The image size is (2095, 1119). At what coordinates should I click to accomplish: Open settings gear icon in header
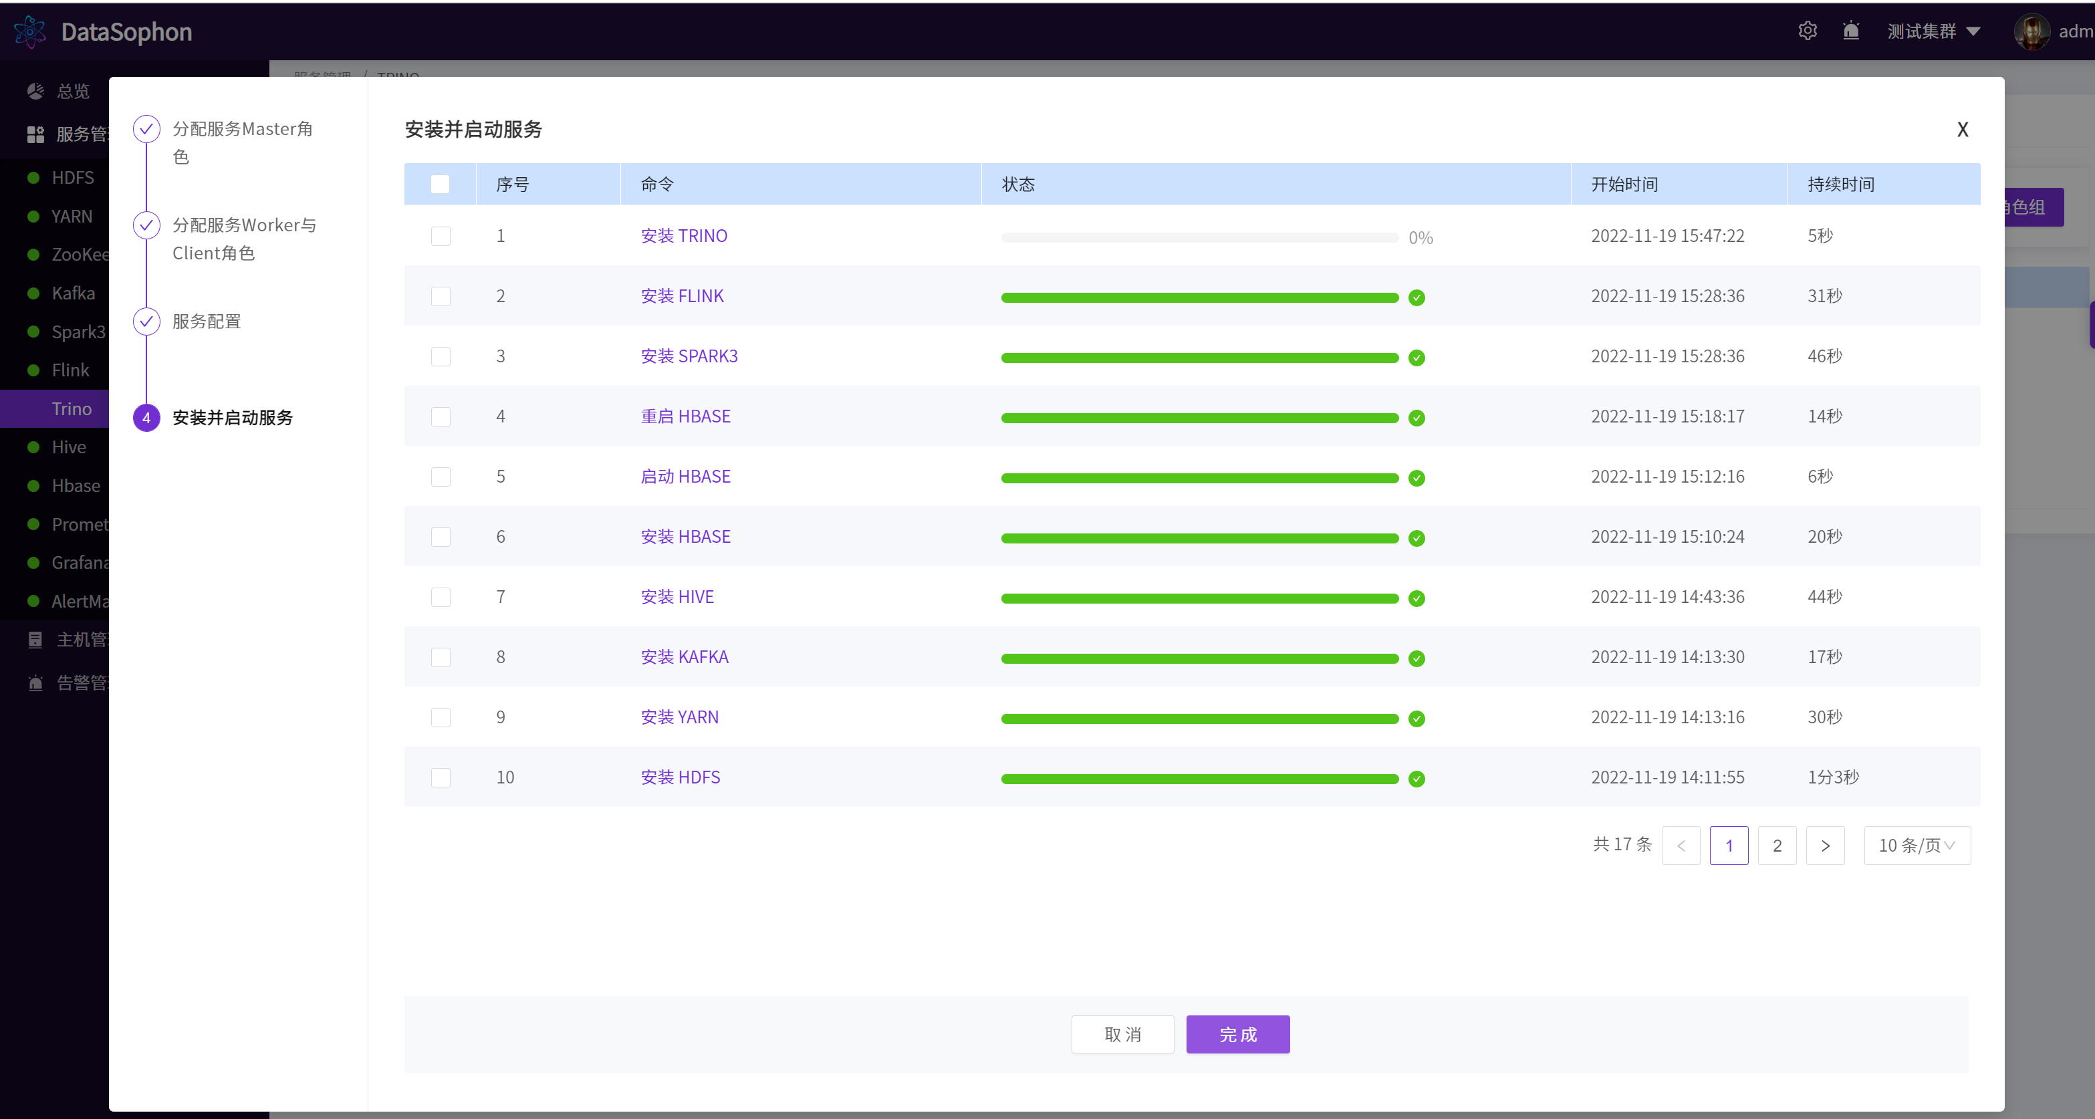1807,31
